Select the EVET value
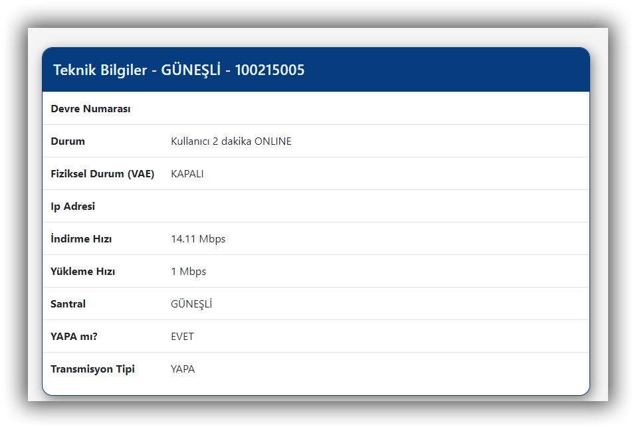The width and height of the screenshot is (636, 429). pyautogui.click(x=182, y=337)
